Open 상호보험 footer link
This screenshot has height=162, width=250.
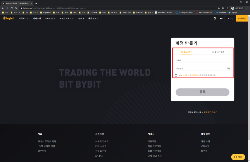click(42, 151)
